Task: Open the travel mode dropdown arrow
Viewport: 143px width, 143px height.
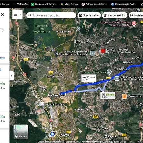Action: pos(21,14)
